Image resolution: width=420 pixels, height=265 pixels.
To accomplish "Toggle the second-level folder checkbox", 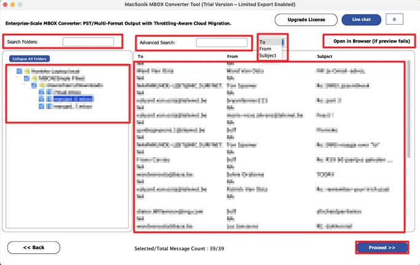I will tap(26, 78).
